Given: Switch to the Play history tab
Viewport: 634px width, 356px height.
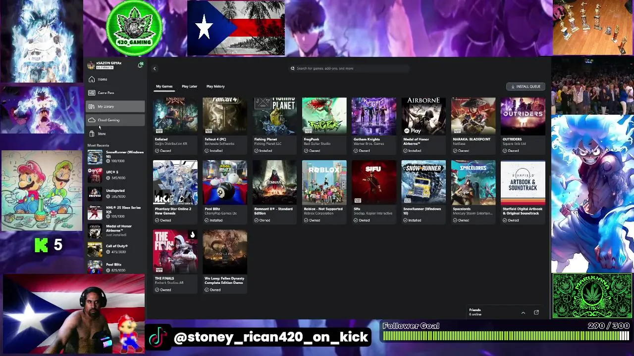Looking at the screenshot, I should pyautogui.click(x=215, y=87).
